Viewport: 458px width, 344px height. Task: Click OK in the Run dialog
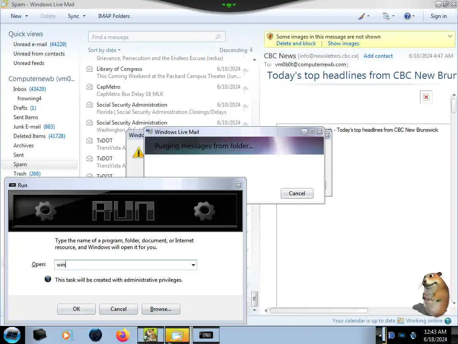point(76,309)
